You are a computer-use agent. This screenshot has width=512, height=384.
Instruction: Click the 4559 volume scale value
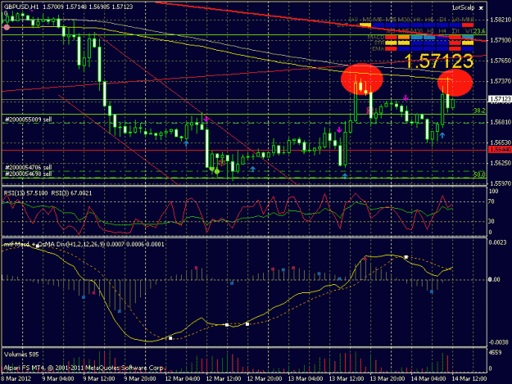tap(495, 353)
